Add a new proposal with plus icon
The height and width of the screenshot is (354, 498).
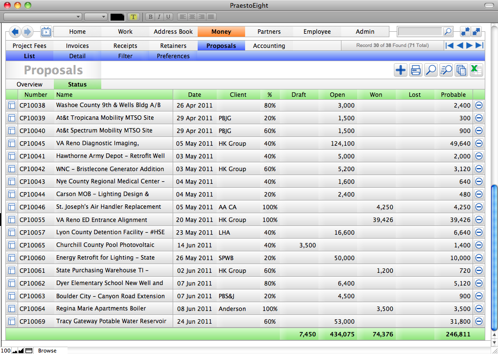click(401, 70)
